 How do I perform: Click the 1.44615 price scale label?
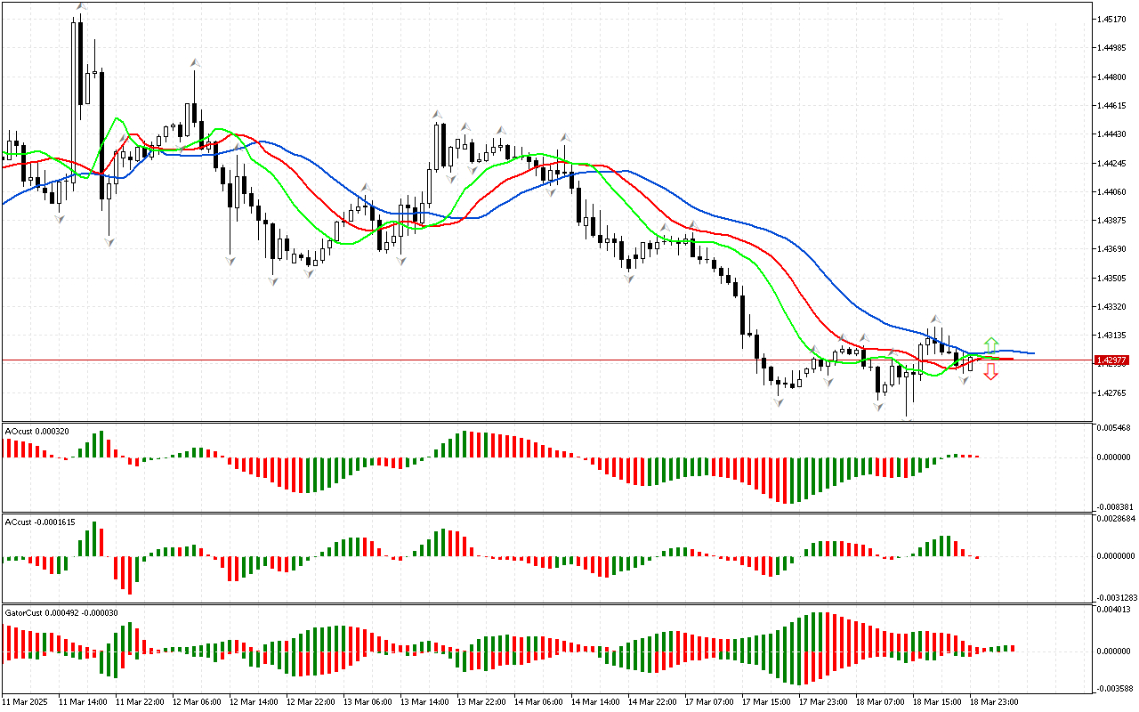coord(1112,106)
